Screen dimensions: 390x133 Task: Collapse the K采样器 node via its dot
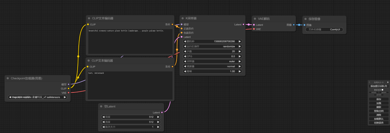click(182, 18)
